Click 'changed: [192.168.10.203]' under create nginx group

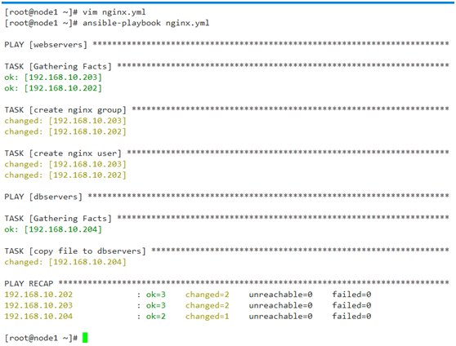(x=65, y=121)
